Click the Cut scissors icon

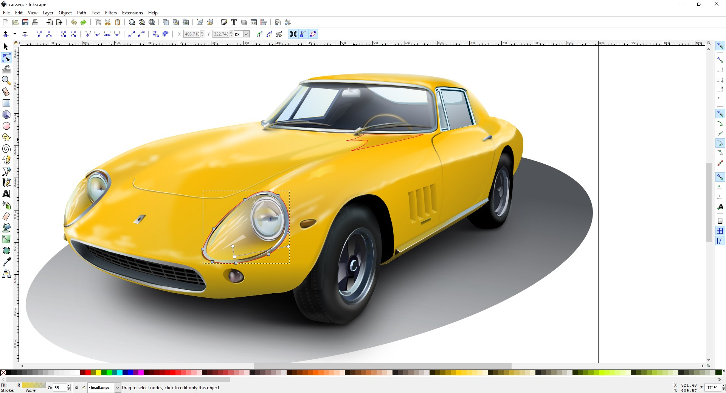click(x=108, y=23)
